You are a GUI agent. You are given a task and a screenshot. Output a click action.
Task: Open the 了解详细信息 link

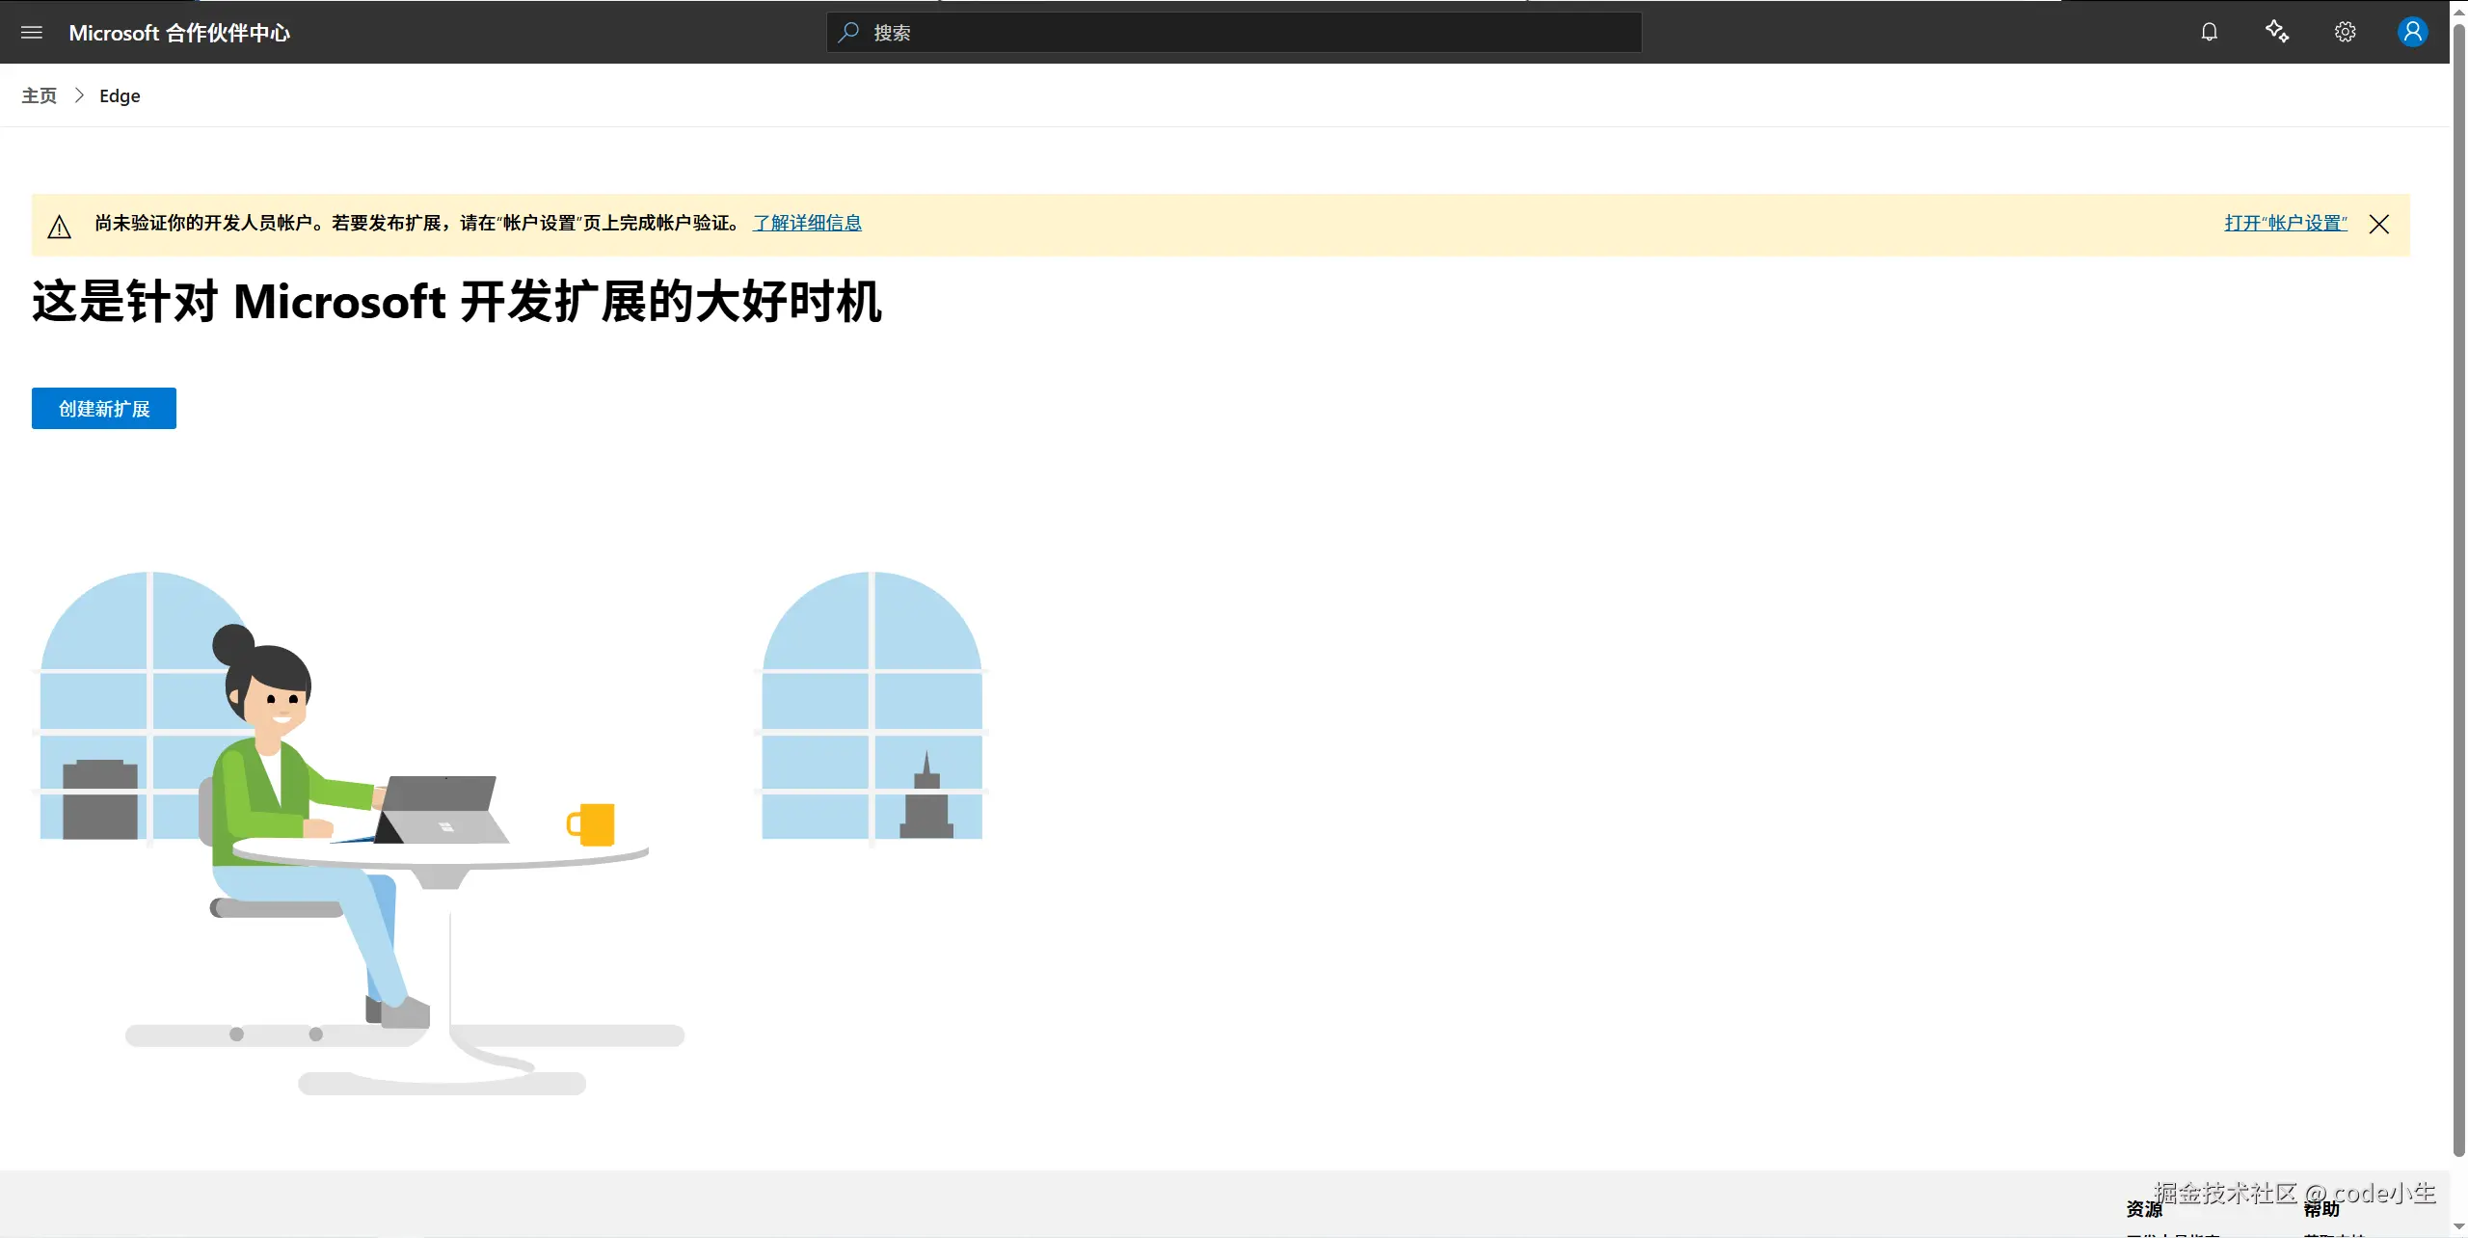(x=807, y=224)
